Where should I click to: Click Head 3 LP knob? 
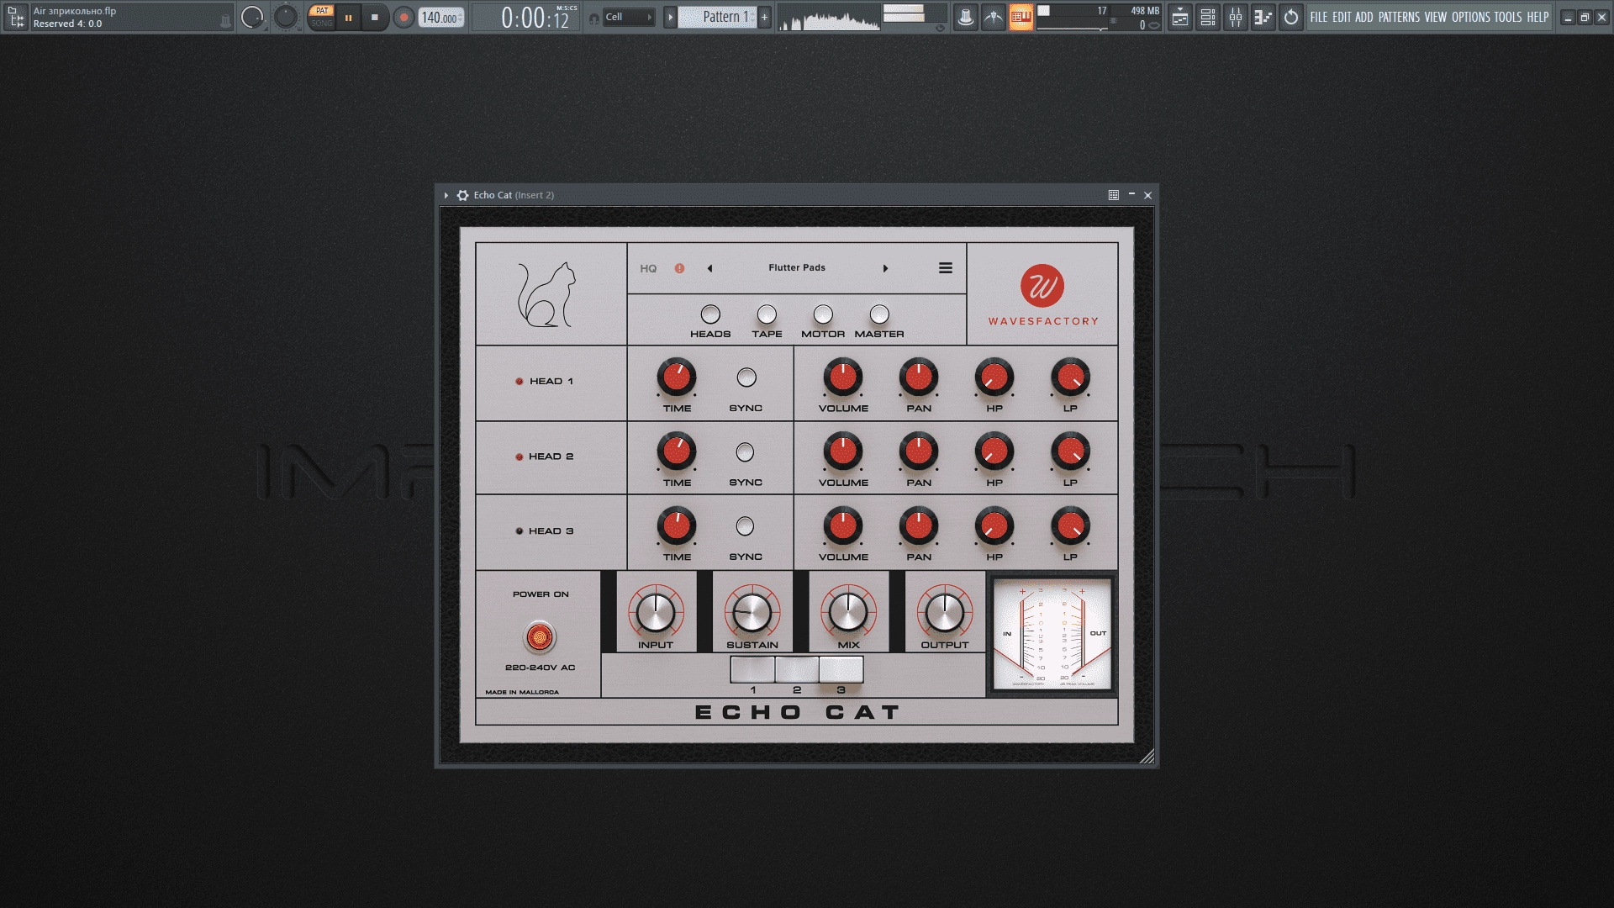point(1070,526)
